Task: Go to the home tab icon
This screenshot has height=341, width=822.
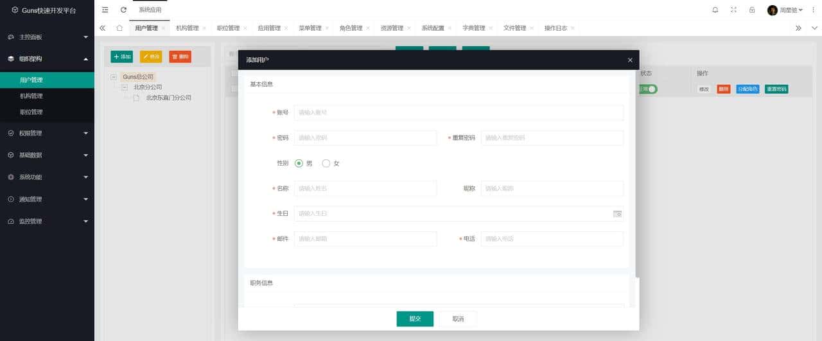Action: point(119,28)
